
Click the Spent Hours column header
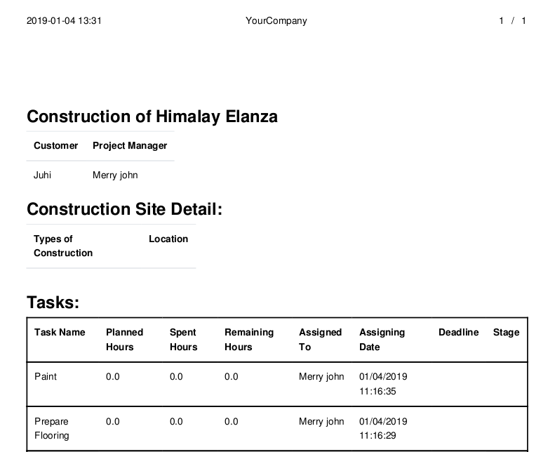[x=183, y=340]
